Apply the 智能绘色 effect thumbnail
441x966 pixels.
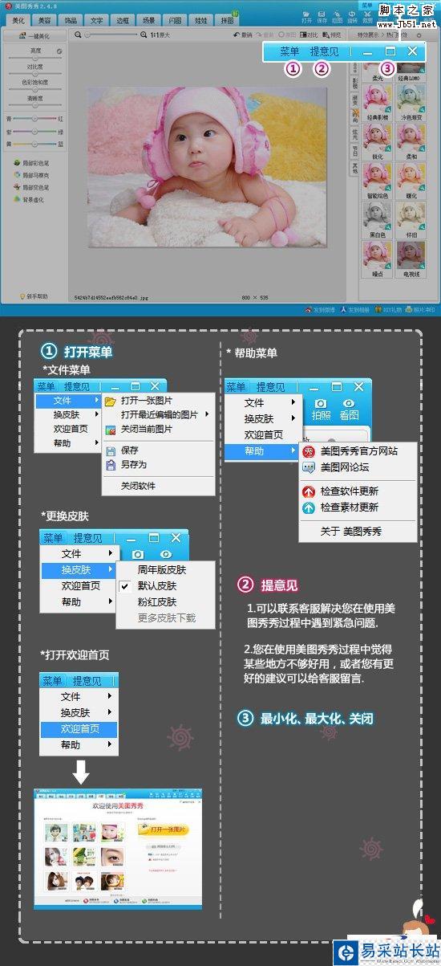(377, 179)
